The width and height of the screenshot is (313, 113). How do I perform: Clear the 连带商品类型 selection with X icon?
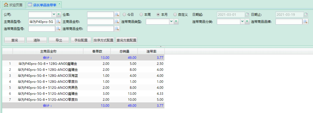[x=176, y=22]
